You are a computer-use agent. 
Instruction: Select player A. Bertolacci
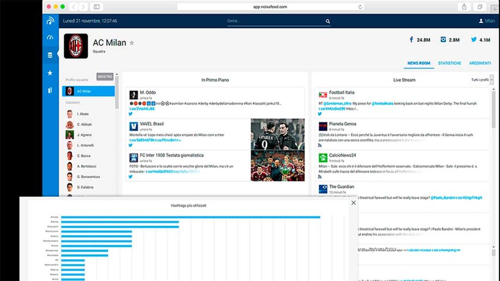click(86, 167)
